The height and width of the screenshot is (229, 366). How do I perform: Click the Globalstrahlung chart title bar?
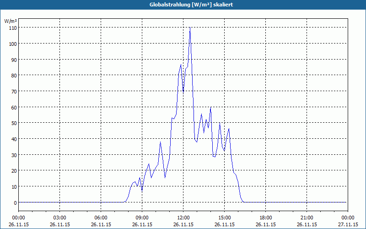[x=183, y=5]
